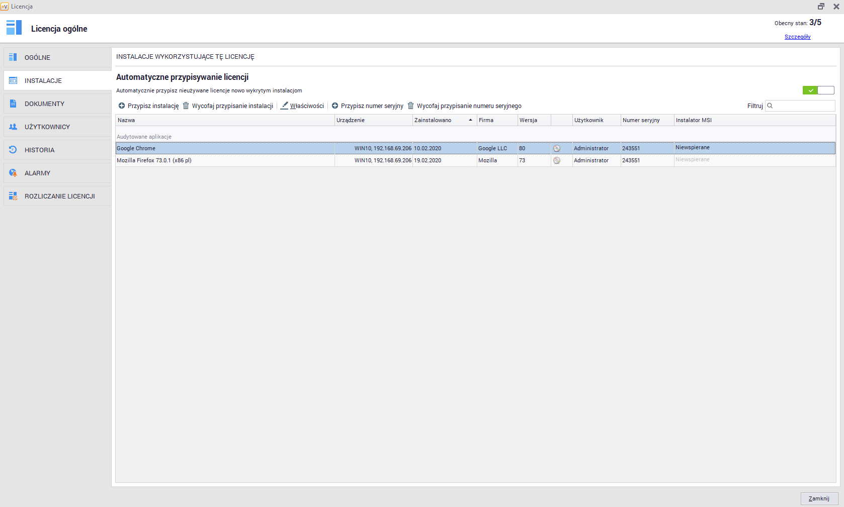
Task: Click the Właściwości pencil icon
Action: (x=285, y=106)
